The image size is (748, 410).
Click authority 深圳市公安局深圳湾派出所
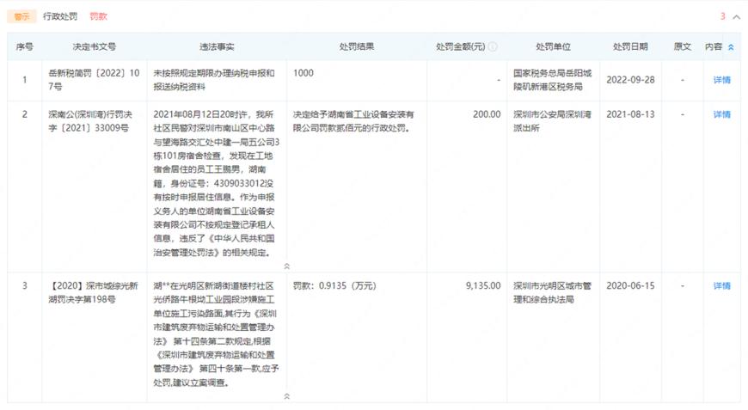click(x=553, y=121)
